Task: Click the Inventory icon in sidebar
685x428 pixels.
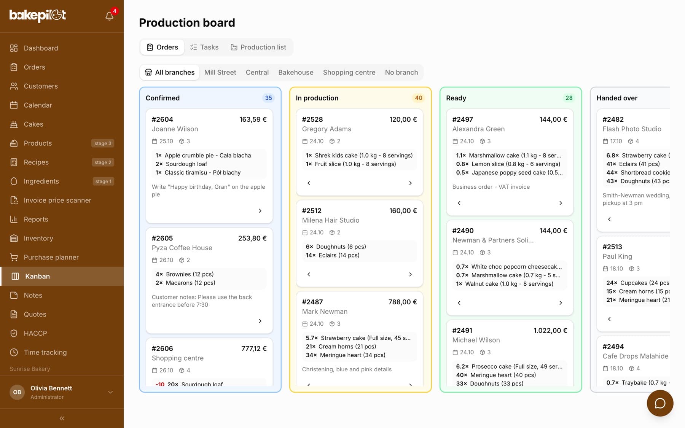Action: 14,238
